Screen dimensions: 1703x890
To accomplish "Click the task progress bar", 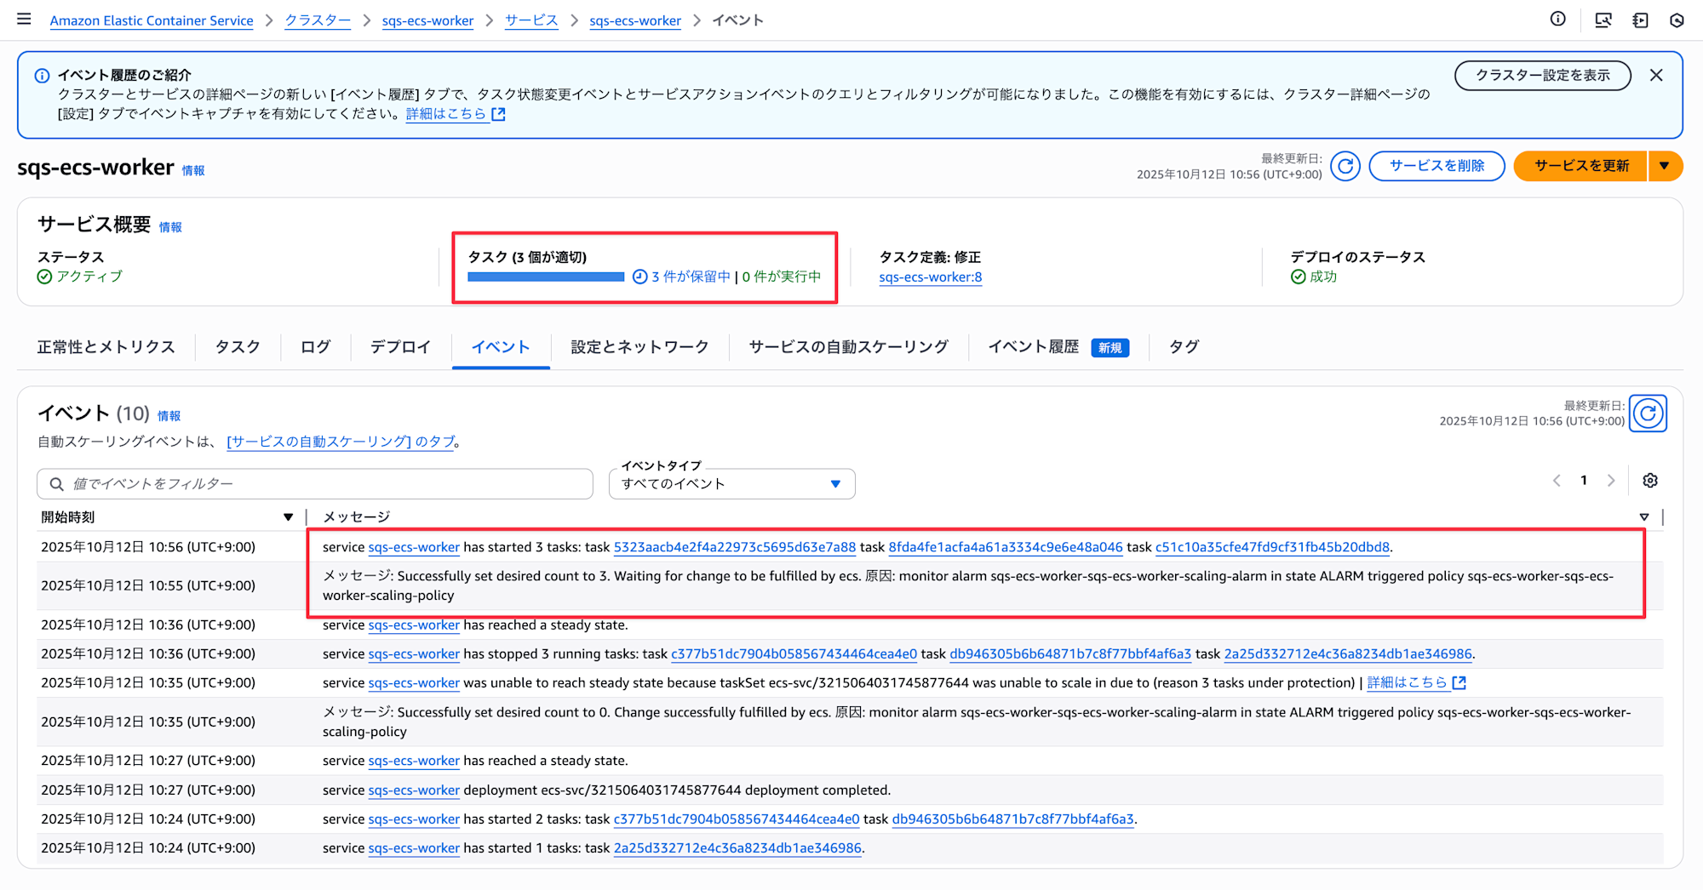I will tap(546, 277).
